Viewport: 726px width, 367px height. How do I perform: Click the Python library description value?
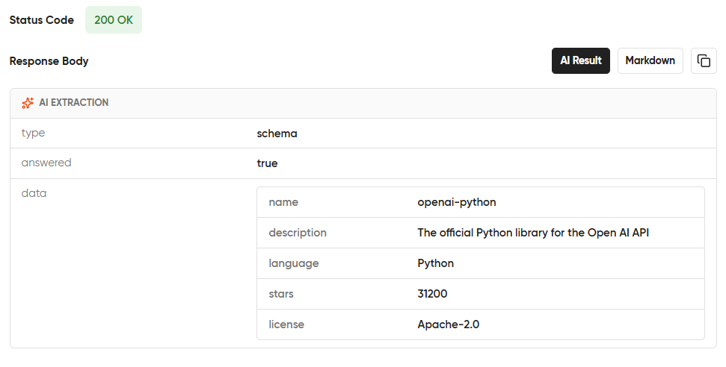tap(533, 233)
